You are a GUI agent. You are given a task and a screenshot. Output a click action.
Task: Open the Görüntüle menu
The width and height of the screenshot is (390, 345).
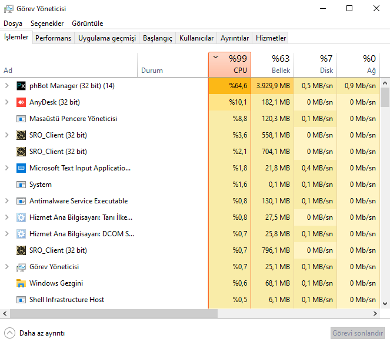87,24
